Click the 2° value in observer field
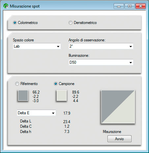 [71, 46]
